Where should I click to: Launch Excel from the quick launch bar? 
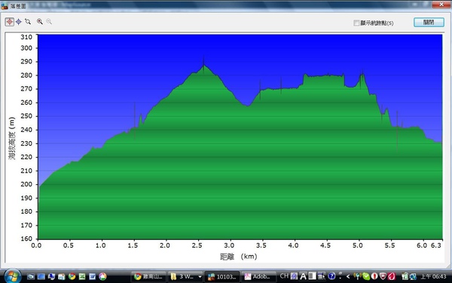pyautogui.click(x=82, y=277)
